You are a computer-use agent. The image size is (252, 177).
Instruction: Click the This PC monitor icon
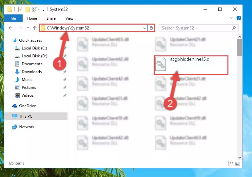[x=15, y=116]
